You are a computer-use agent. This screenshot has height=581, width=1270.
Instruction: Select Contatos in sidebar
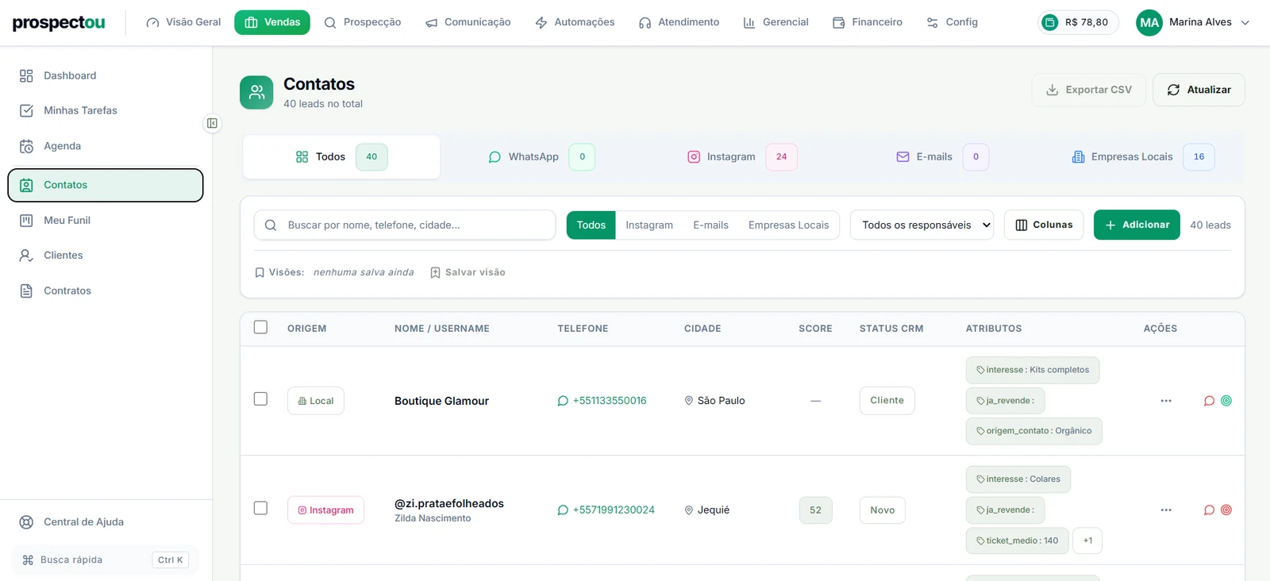coord(106,185)
